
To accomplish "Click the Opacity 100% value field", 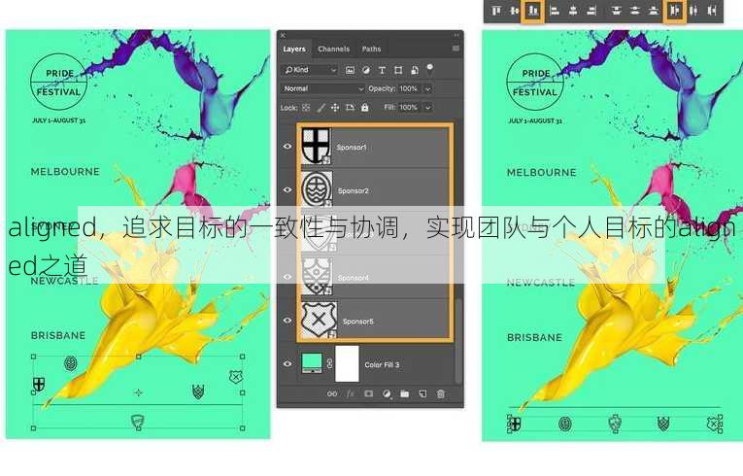I will pos(409,88).
